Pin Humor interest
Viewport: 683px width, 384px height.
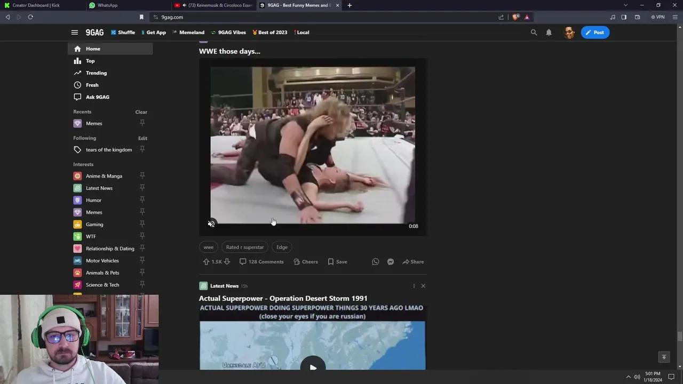coord(142,200)
